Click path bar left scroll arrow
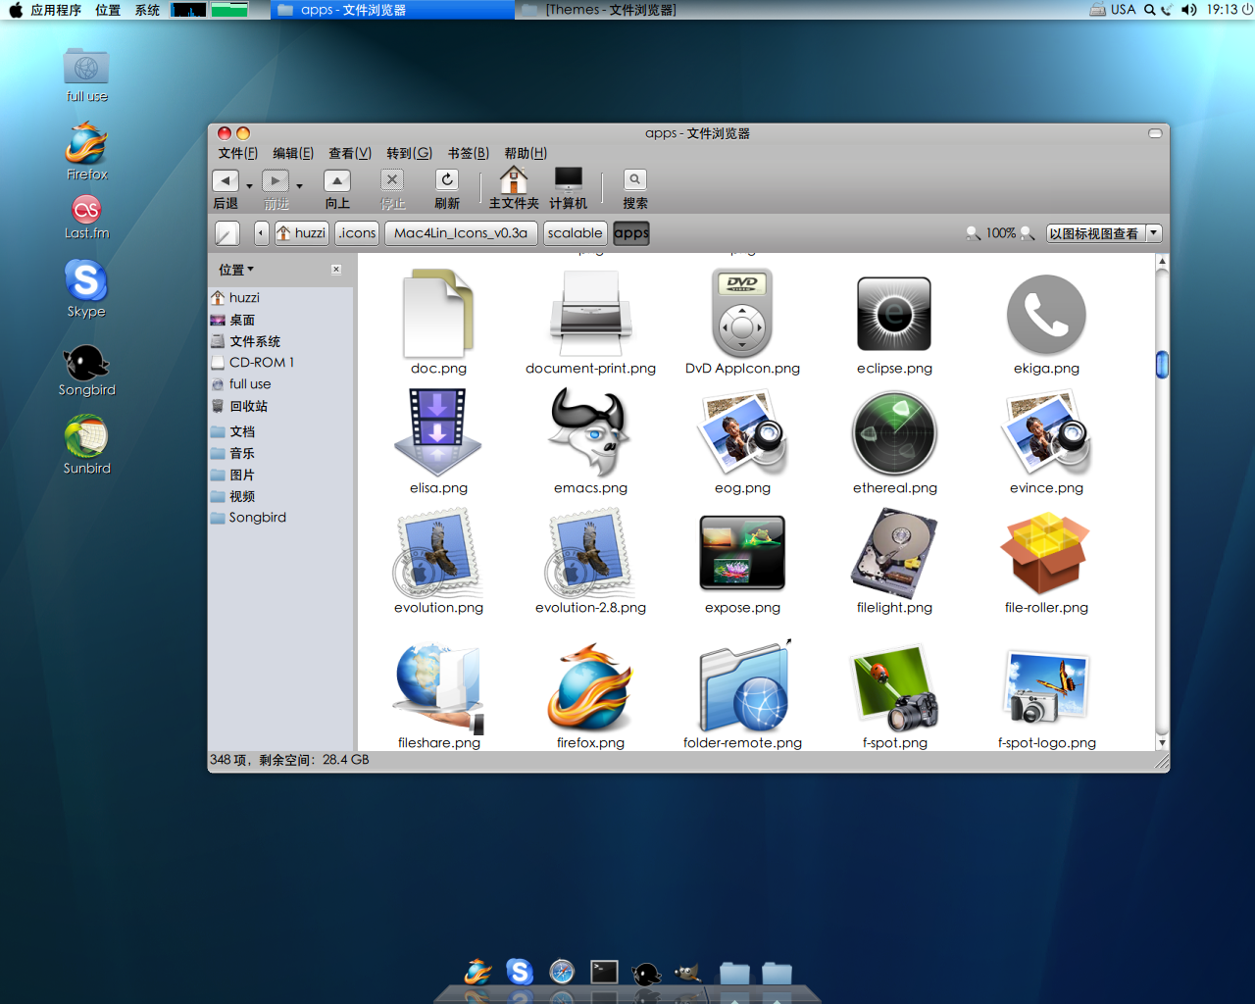Viewport: 1255px width, 1004px height. coord(261,233)
